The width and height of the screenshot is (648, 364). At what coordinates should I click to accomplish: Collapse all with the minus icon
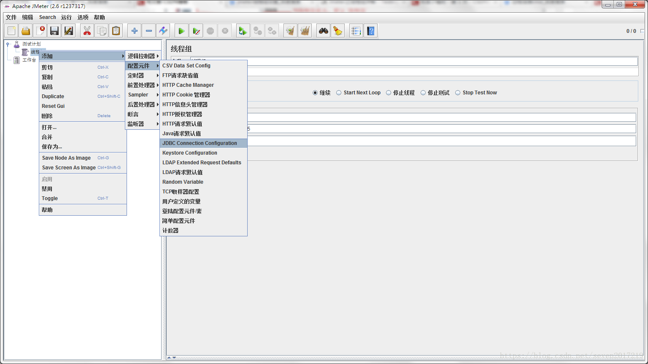pyautogui.click(x=149, y=31)
